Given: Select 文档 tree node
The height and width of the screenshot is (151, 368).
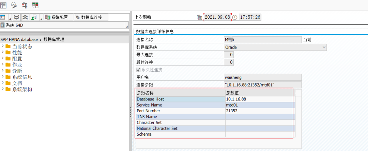Looking at the screenshot, I should tap(17, 83).
